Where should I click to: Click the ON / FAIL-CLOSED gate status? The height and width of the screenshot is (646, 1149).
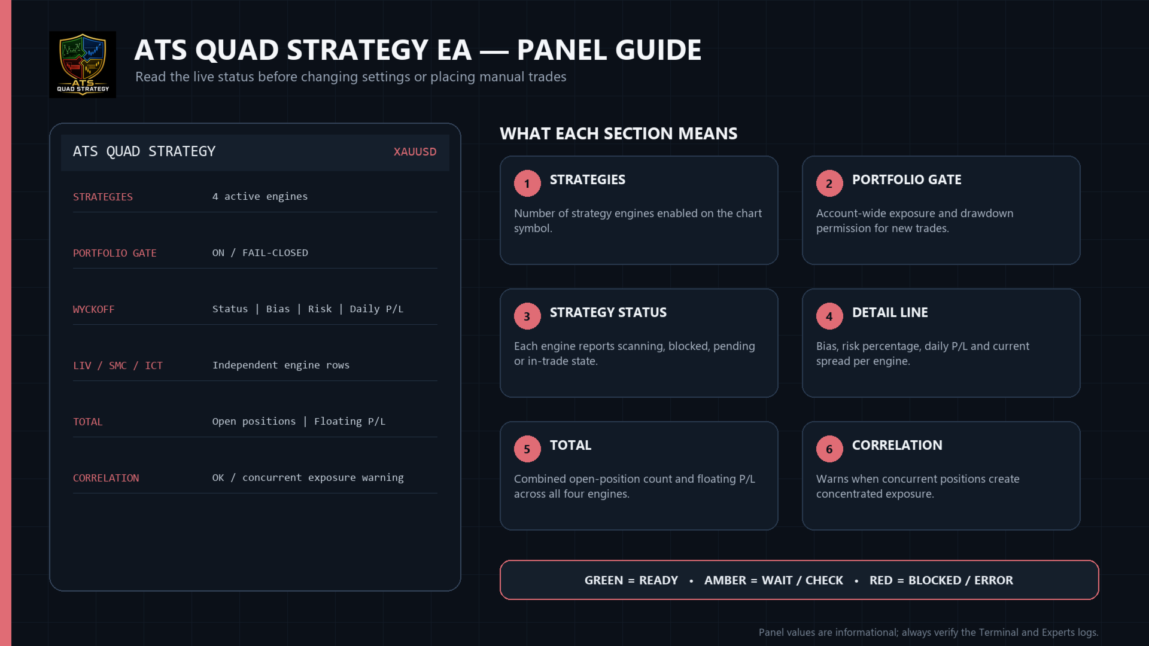[x=260, y=253]
